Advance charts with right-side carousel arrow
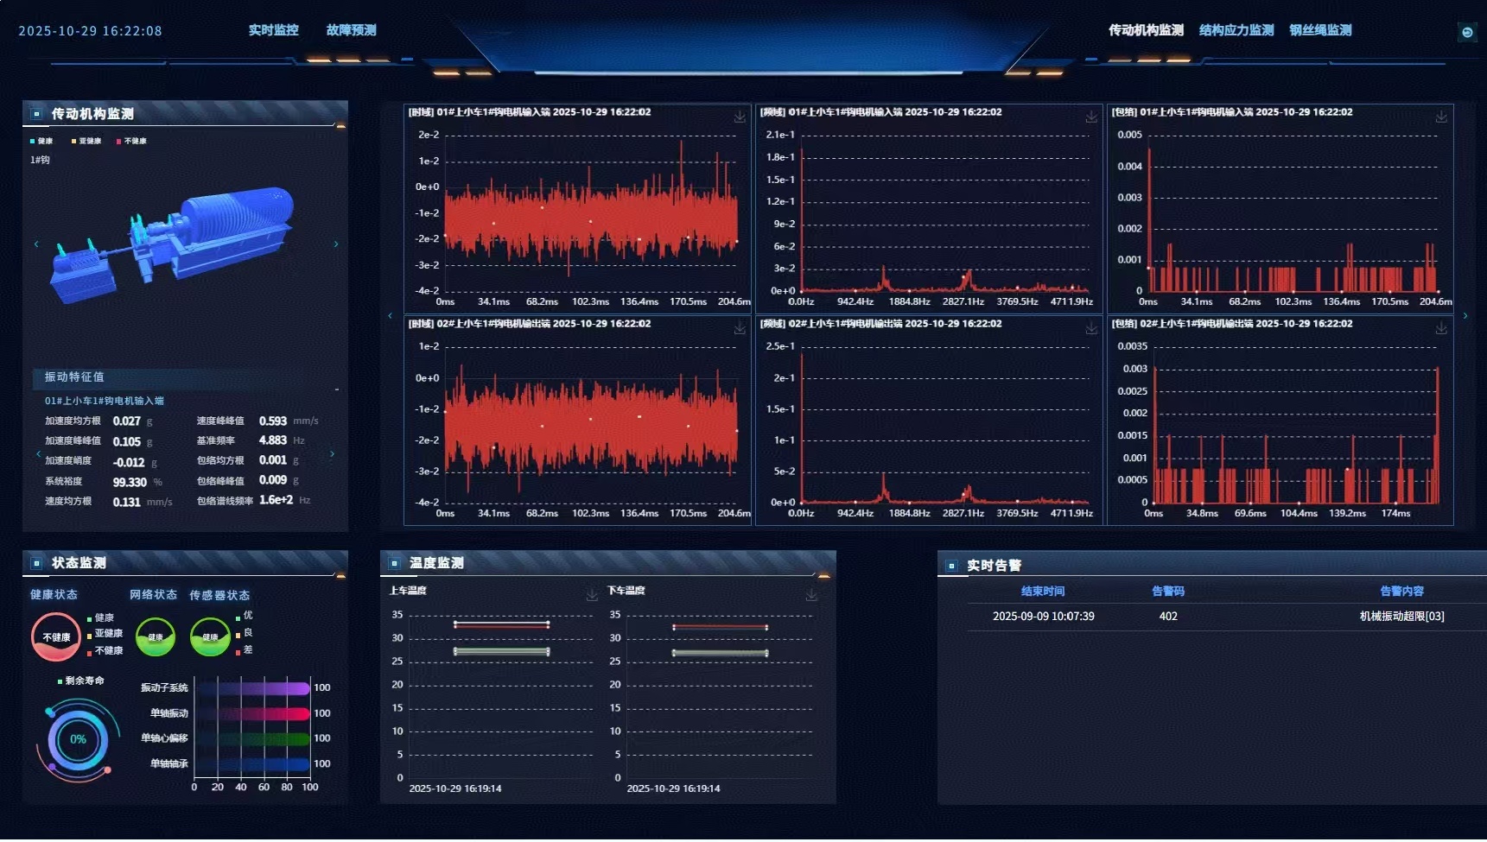1487x842 pixels. (x=1465, y=316)
